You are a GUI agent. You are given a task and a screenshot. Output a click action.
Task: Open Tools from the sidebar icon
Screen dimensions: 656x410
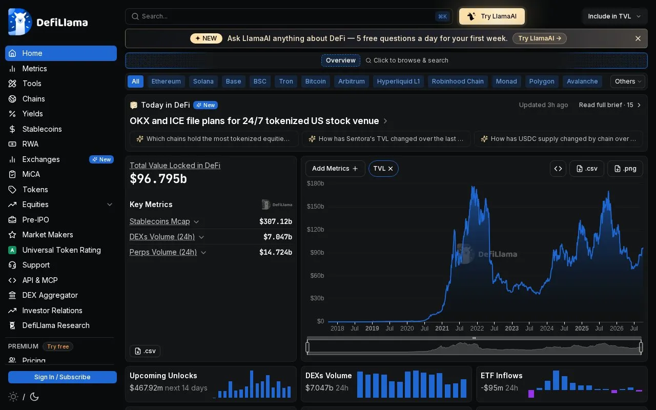[x=12, y=84]
